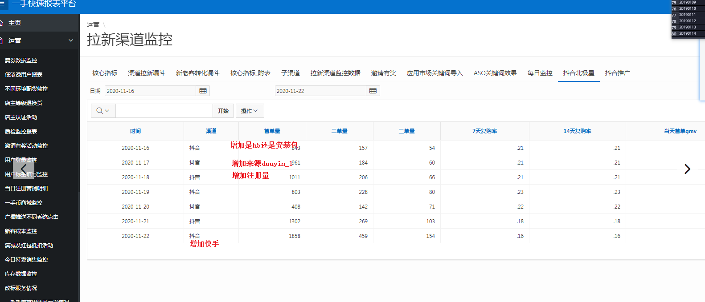
Task: Switch to the 核心指标_附表 tab
Action: tap(250, 73)
